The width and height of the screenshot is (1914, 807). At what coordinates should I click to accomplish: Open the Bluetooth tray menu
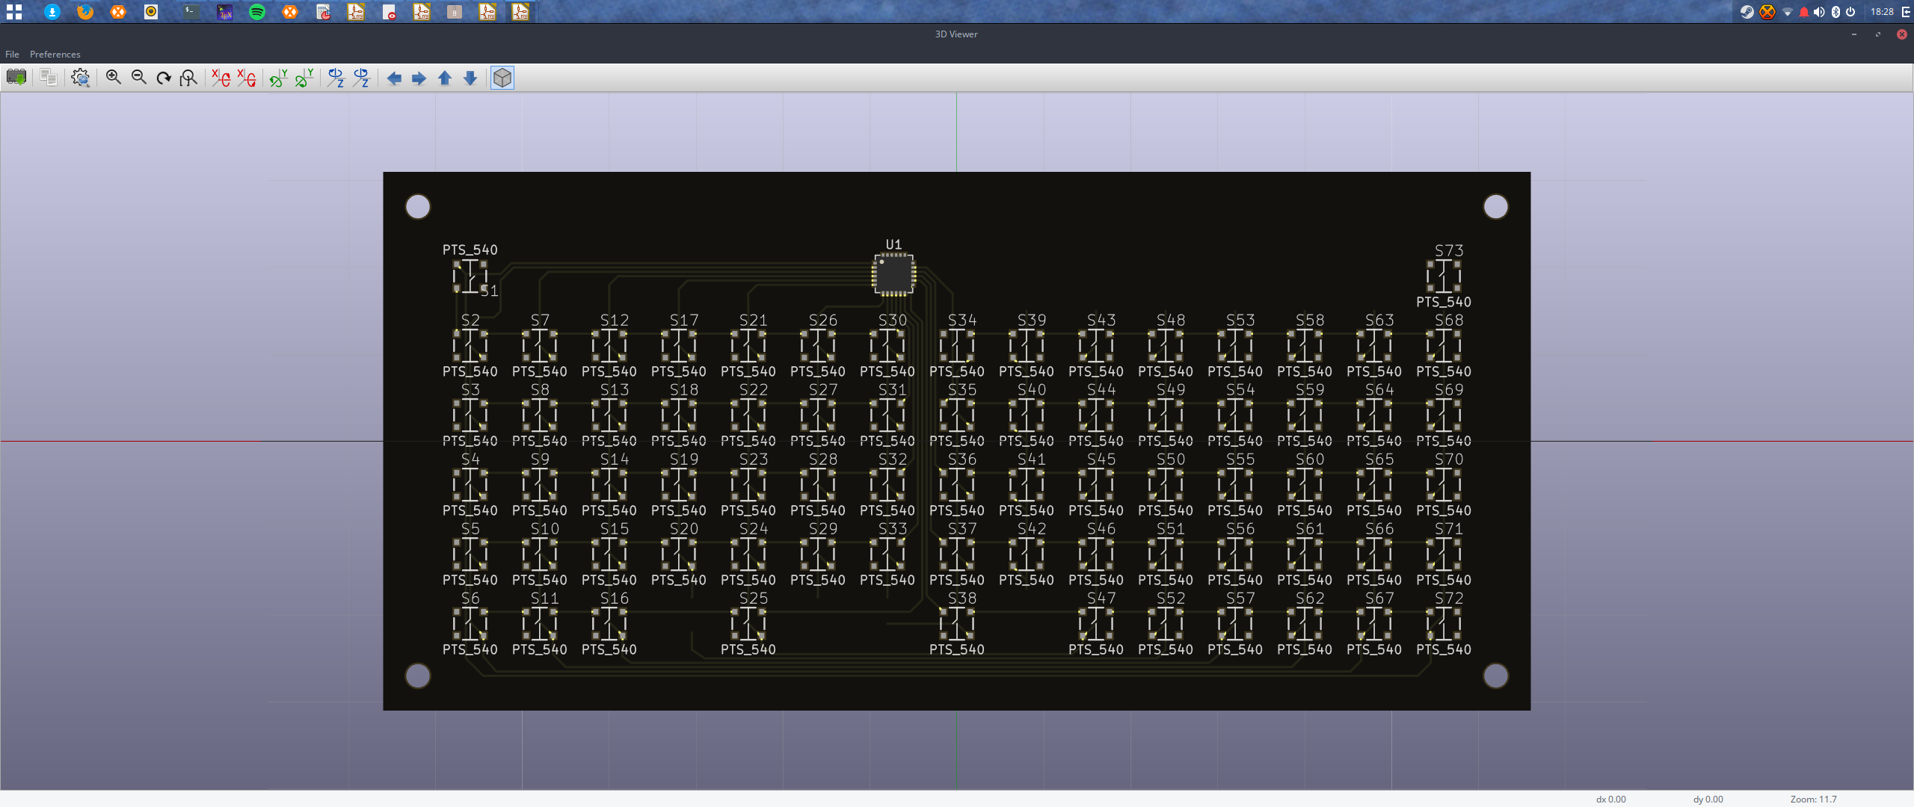coord(1835,11)
